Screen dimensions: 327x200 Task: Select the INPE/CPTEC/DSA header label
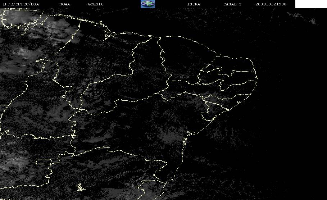(x=21, y=4)
